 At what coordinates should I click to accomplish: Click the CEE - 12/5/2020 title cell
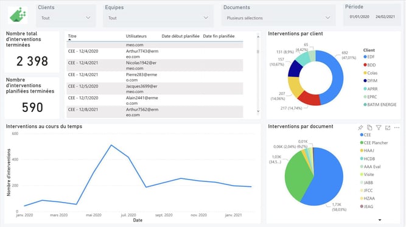click(x=83, y=86)
